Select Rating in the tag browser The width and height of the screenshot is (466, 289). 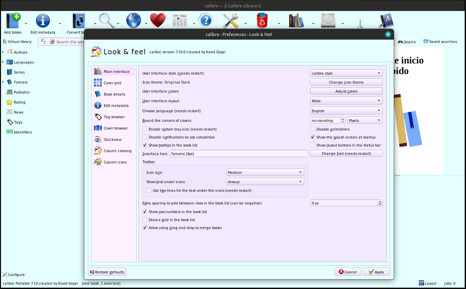(16, 102)
